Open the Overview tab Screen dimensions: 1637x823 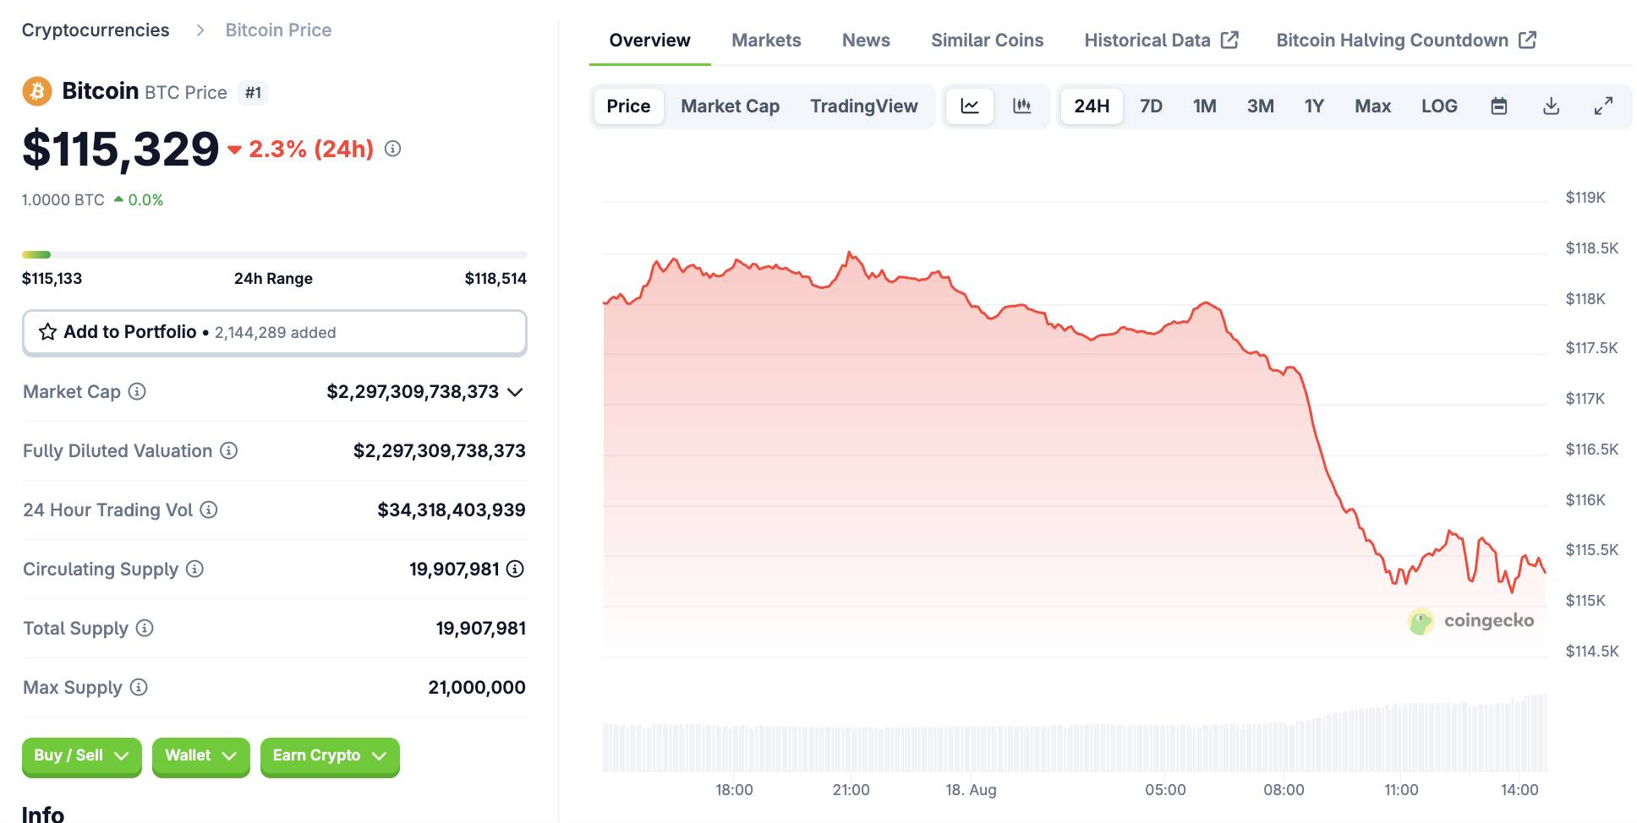649,41
